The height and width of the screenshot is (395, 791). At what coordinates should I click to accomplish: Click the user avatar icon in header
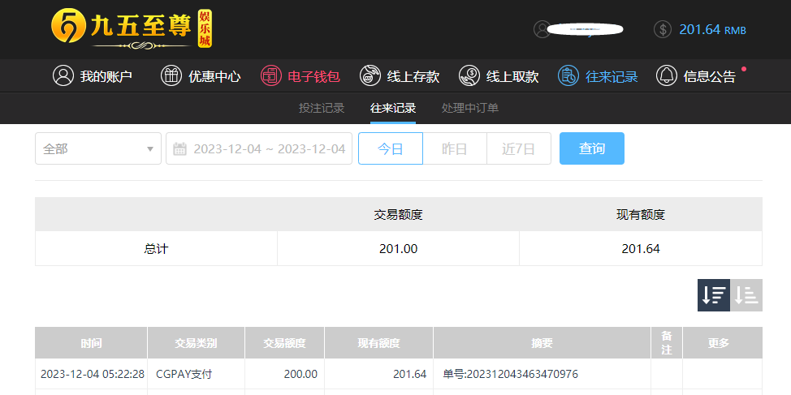[x=542, y=29]
